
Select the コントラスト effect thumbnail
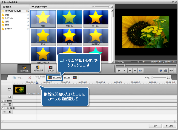coord(96,19)
